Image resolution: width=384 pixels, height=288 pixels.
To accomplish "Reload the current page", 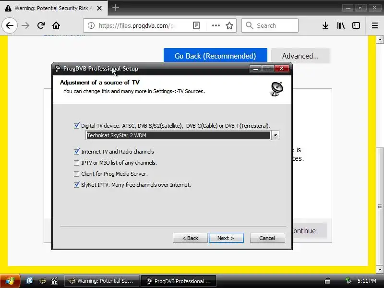I will (41, 25).
